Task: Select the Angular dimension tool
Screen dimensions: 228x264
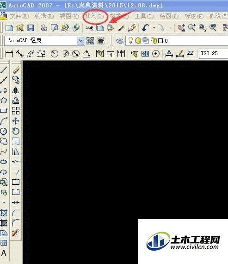Action: pyautogui.click(x=86, y=54)
